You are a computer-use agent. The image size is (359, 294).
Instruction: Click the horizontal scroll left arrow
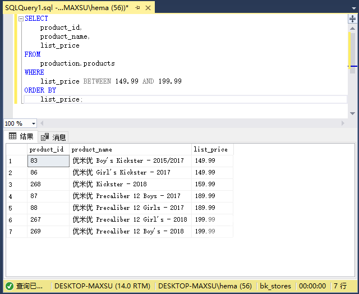[42, 123]
